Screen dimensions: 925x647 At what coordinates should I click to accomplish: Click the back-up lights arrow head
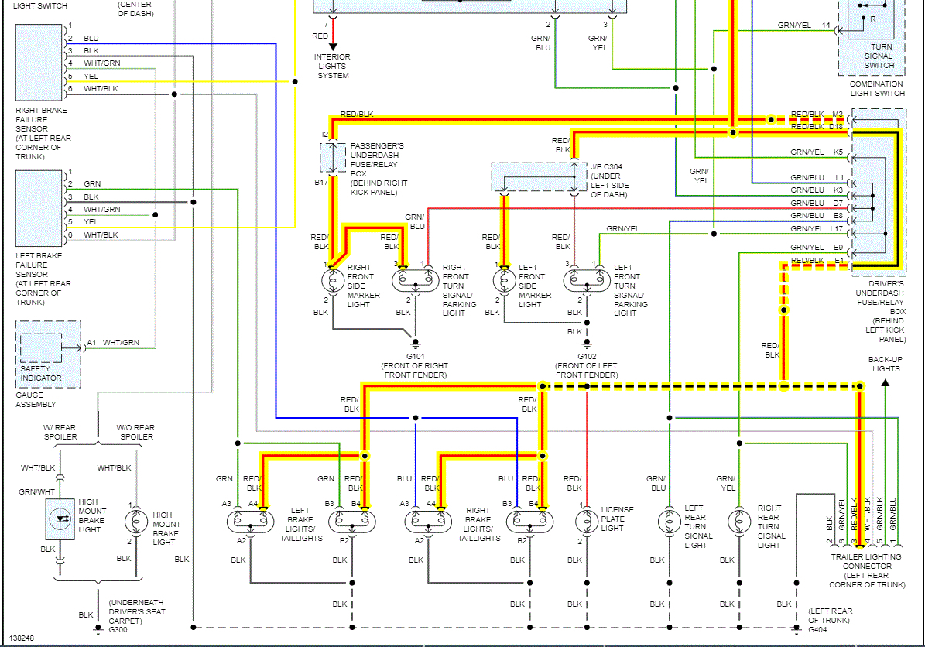(886, 383)
